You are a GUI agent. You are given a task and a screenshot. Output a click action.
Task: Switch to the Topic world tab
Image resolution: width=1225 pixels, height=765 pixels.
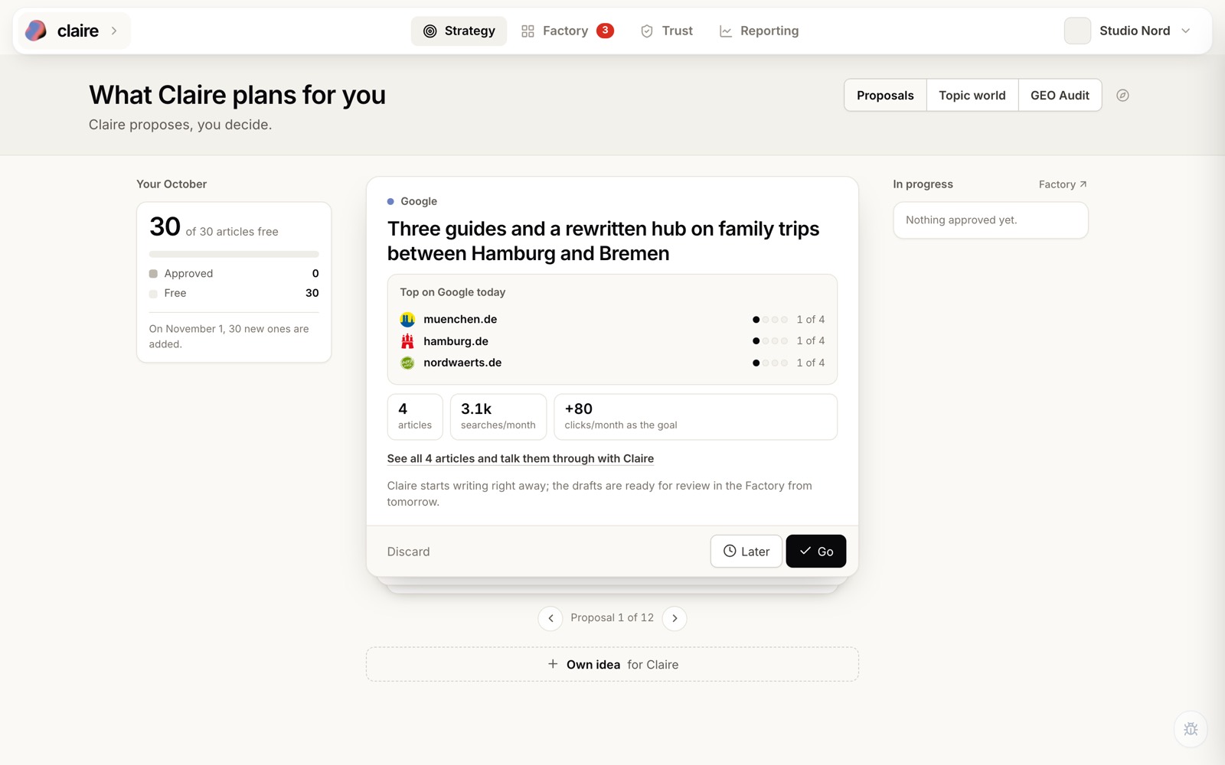click(x=972, y=96)
